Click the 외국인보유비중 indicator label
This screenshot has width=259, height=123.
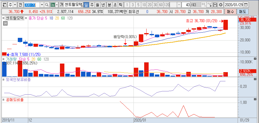18,80
